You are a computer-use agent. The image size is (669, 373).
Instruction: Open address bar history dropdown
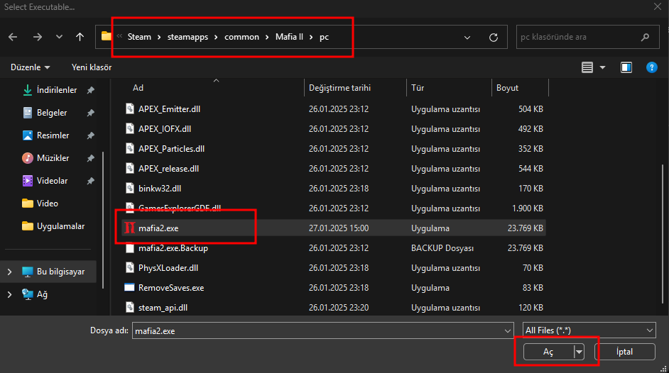click(467, 38)
